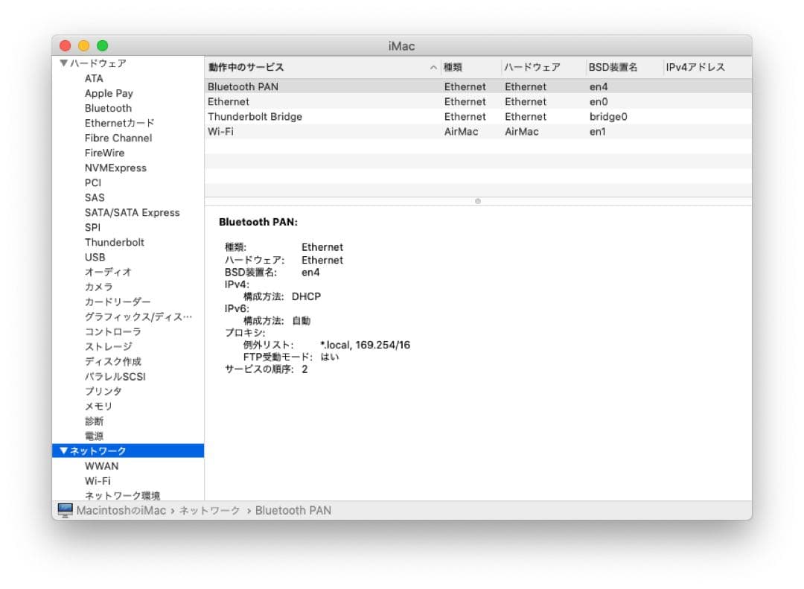This screenshot has width=804, height=589.
Task: Select ディスク作成 in the sidebar
Action: [113, 361]
